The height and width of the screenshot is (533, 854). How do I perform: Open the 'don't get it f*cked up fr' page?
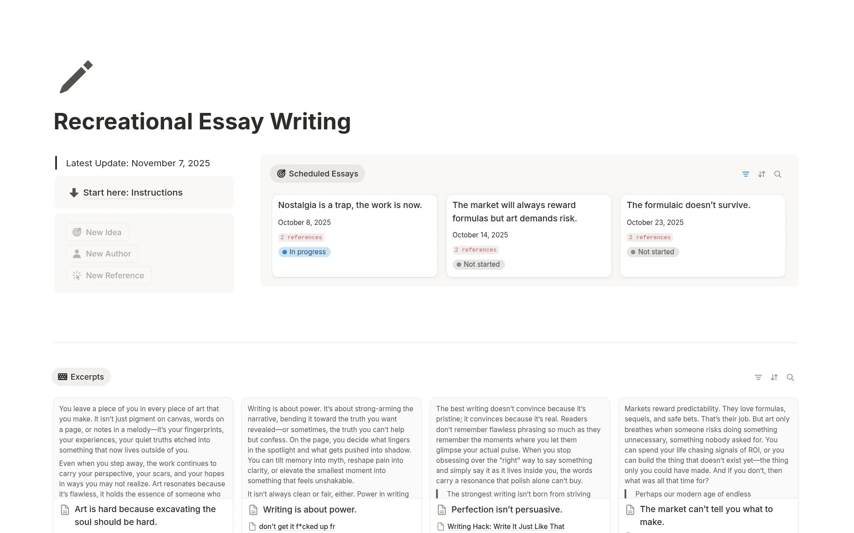(297, 526)
